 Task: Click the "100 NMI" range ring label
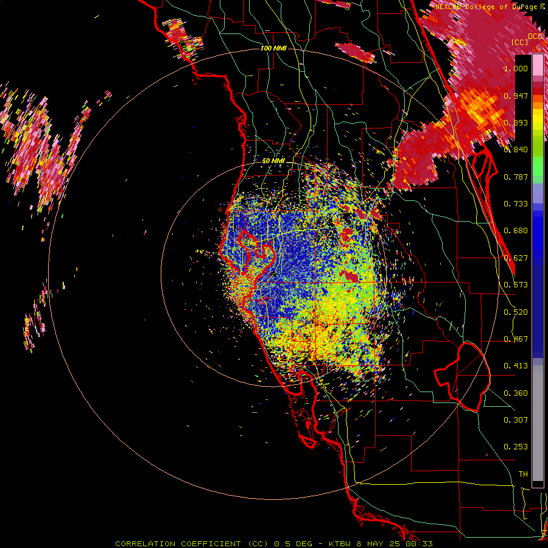(x=273, y=48)
